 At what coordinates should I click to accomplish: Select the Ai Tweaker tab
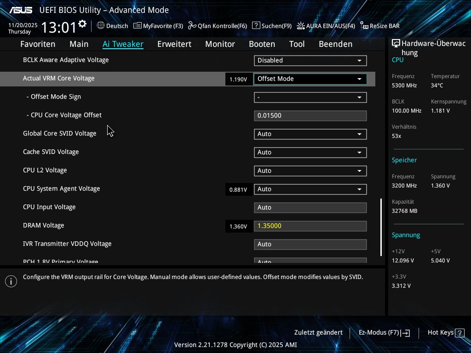[123, 44]
